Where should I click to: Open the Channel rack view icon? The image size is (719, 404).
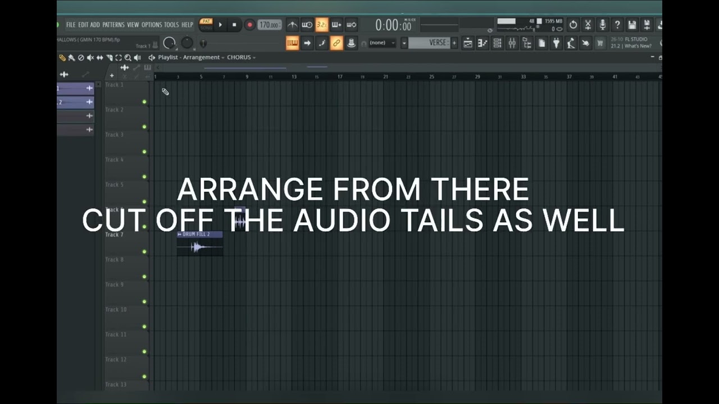click(x=498, y=43)
